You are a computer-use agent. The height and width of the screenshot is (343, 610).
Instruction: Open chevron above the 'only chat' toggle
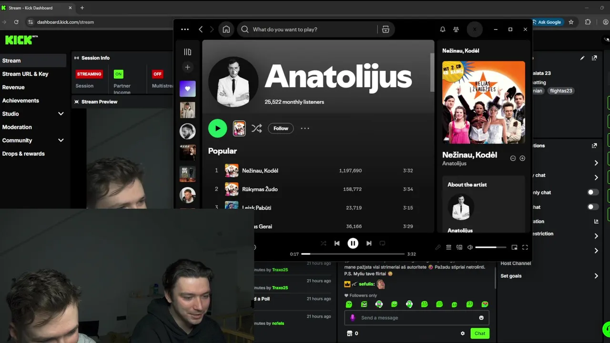[x=596, y=178]
